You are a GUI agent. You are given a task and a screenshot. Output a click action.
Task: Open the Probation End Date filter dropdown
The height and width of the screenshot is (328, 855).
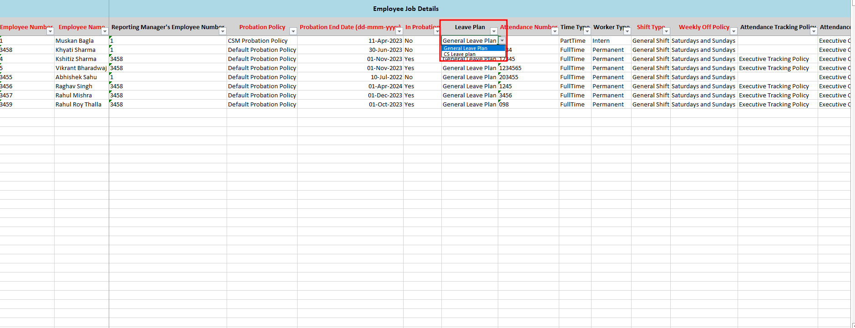pos(399,31)
